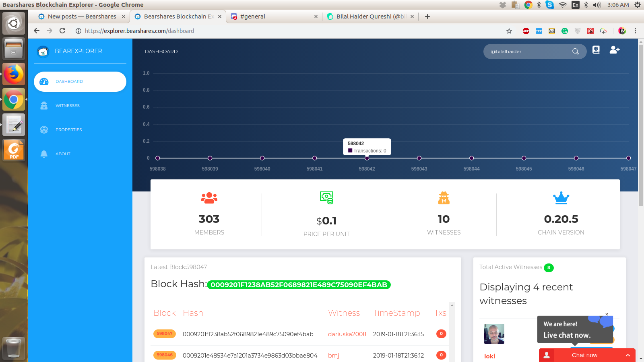
Task: Switch to the 'Bilal Haider Qureshi' tab
Action: click(x=370, y=16)
